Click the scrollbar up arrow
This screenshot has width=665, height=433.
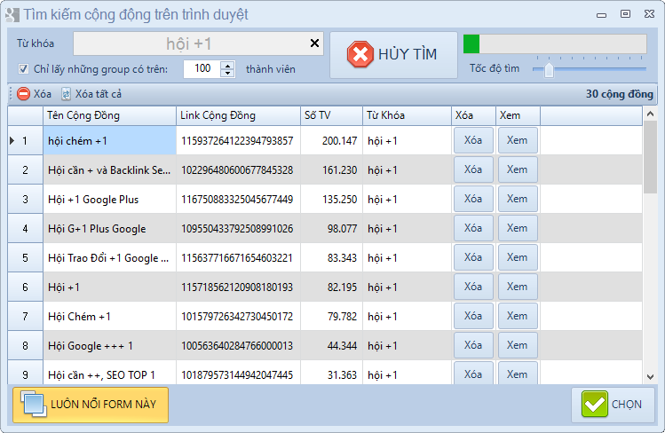click(x=650, y=114)
